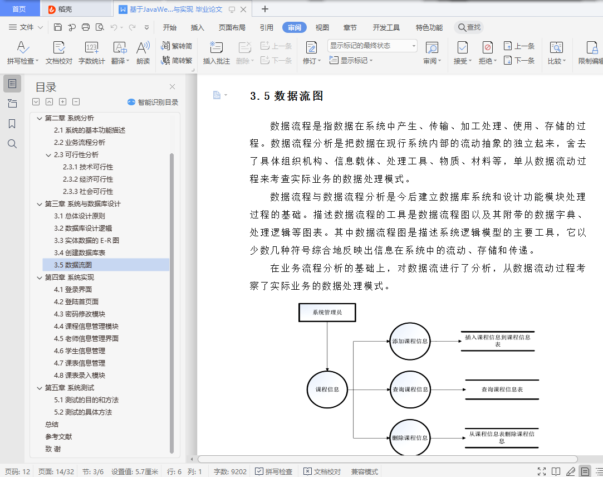This screenshot has width=603, height=477.
Task: Click the print icon in quick toolbar
Action: coord(86,27)
